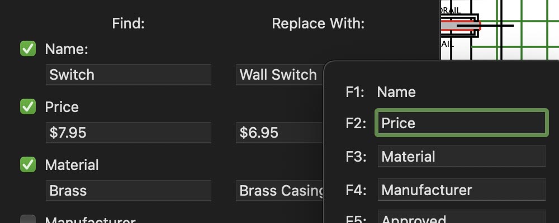Click the "F4:" row label
The width and height of the screenshot is (559, 223).
click(356, 190)
